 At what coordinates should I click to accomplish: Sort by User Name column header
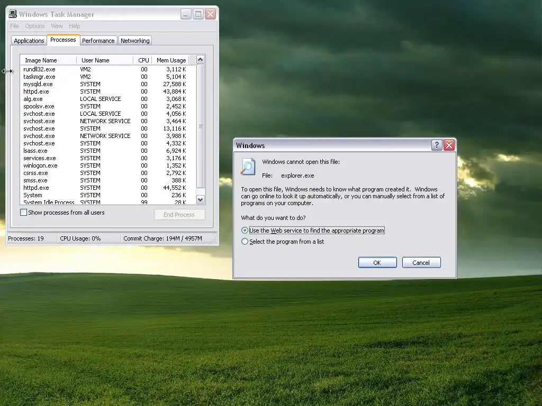(105, 60)
